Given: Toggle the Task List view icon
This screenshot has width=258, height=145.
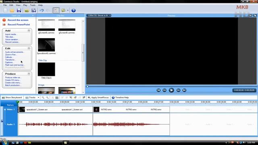Looking at the screenshot, I should click(x=56, y=10).
